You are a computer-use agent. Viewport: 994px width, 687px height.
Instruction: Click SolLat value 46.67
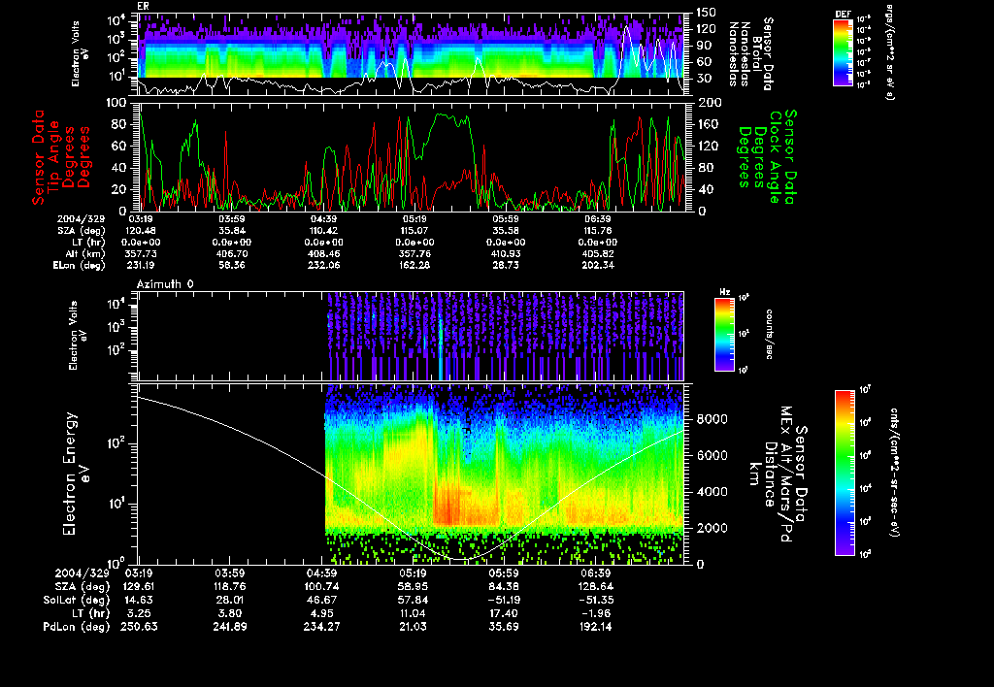[x=322, y=601]
